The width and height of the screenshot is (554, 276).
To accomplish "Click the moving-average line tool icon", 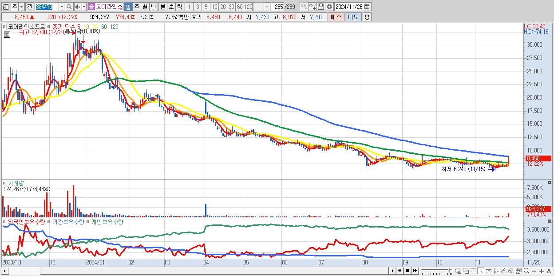I will [489, 271].
